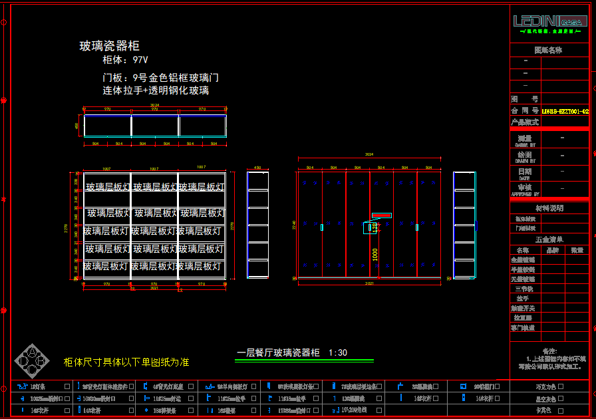Tick the 星空灰色 checkbox
Screen dimensions: 596x419
(x=561, y=398)
